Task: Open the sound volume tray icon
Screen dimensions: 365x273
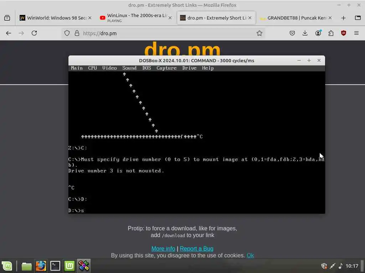Action: [x=340, y=266]
